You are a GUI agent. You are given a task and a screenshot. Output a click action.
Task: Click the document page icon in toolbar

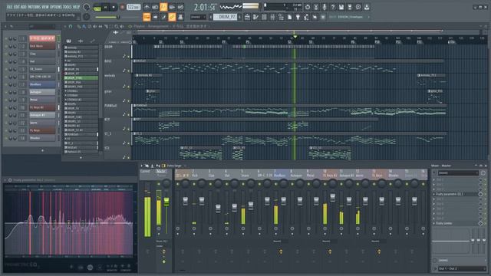[289, 17]
